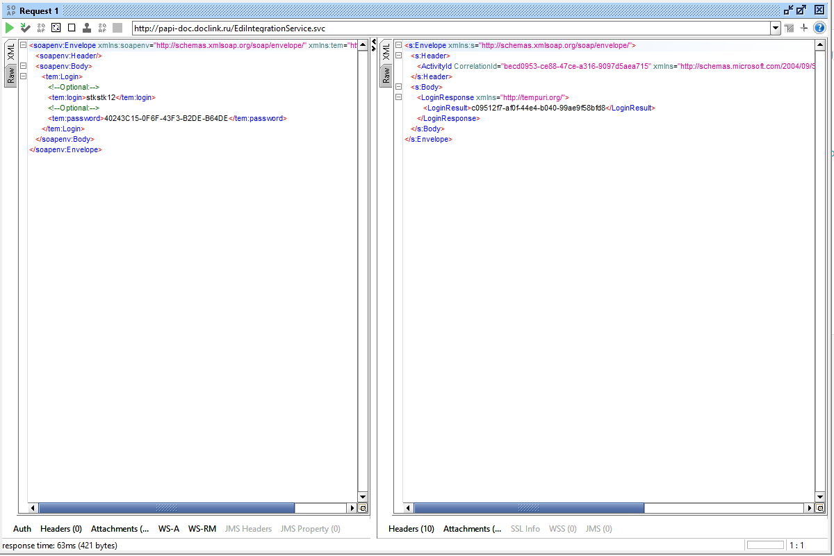834x556 pixels.
Task: Collapse the LoginResponse node
Action: [398, 97]
